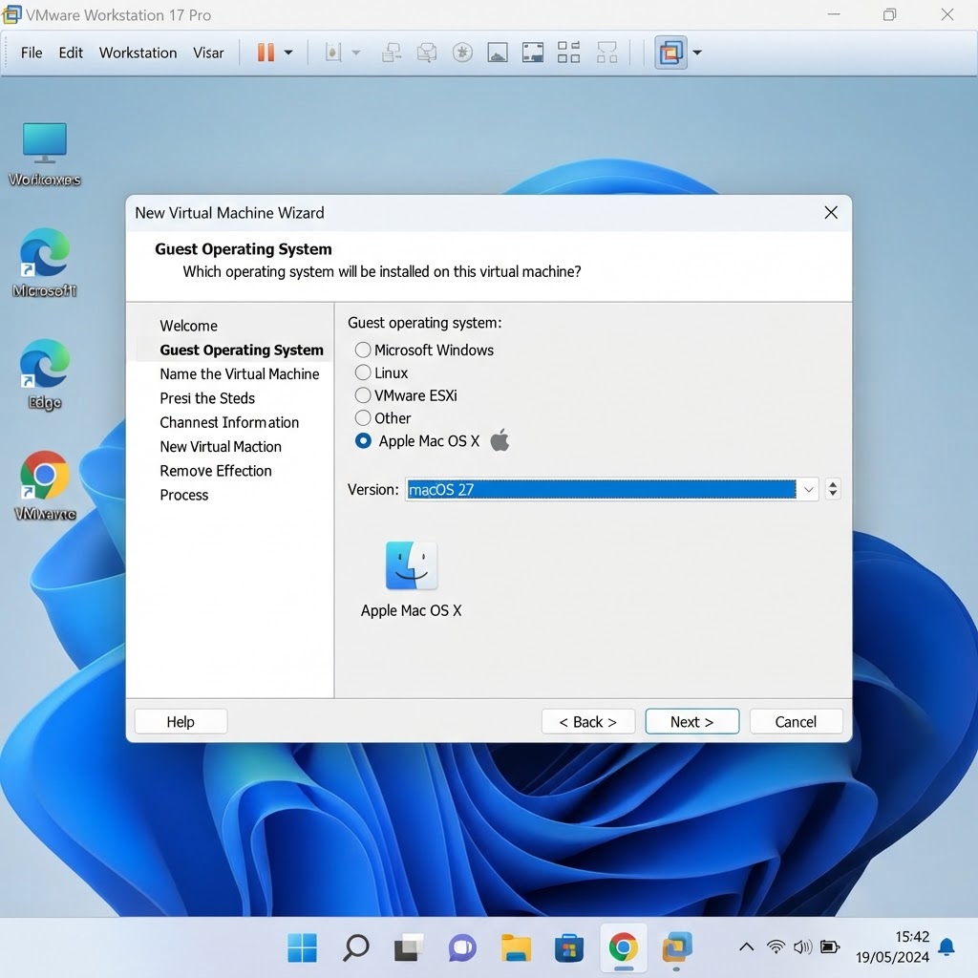Select Presi the Steds sidebar step
Screen dimensions: 978x978
click(207, 398)
